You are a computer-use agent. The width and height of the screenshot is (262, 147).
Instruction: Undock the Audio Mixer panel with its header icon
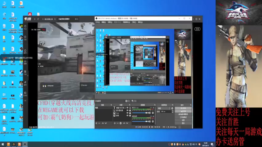(x=155, y=105)
